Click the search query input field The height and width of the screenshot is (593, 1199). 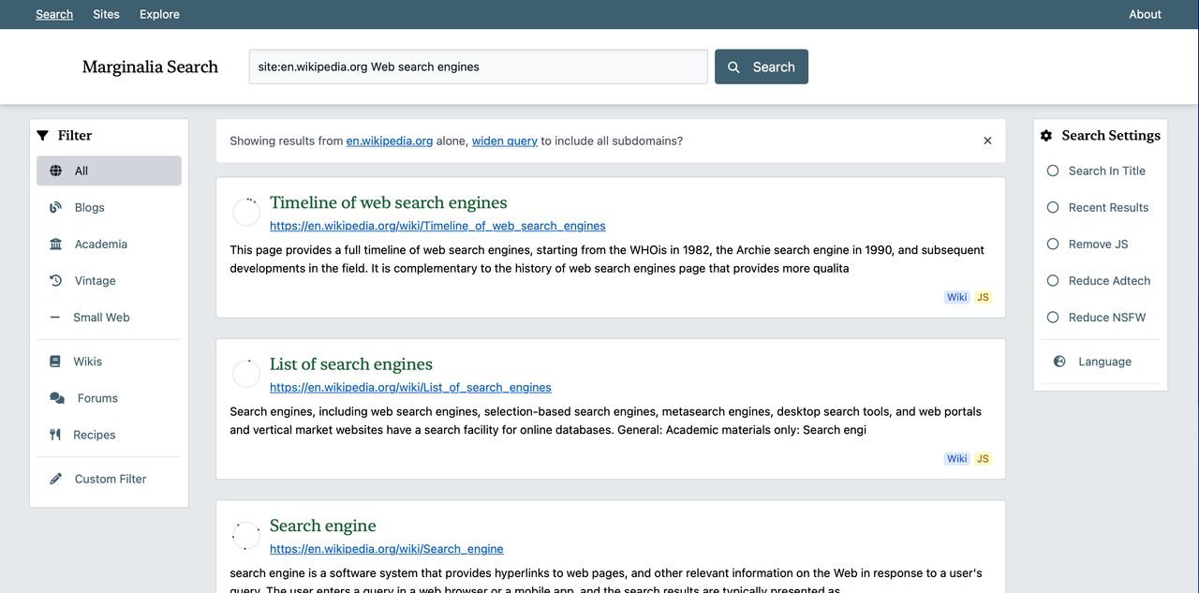[479, 67]
